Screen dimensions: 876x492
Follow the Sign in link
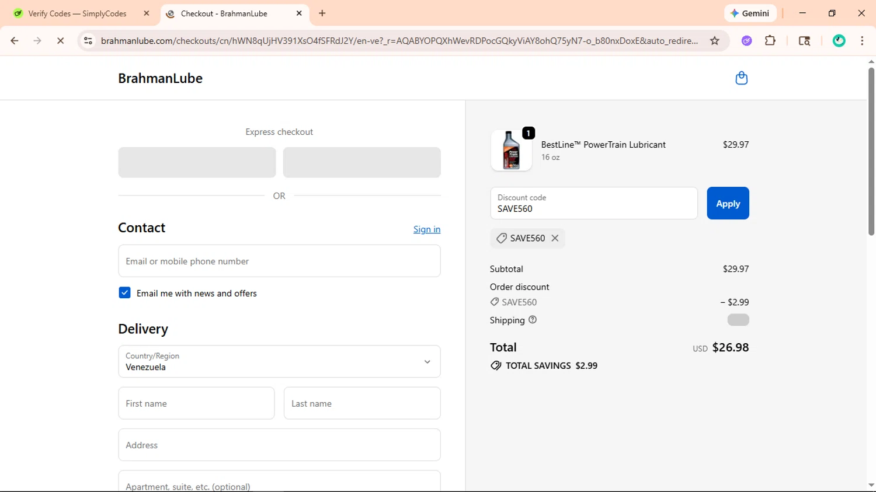coord(427,229)
